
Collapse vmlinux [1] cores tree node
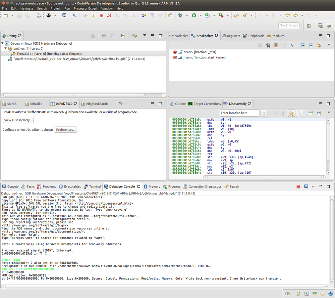pyautogui.click(x=6, y=48)
